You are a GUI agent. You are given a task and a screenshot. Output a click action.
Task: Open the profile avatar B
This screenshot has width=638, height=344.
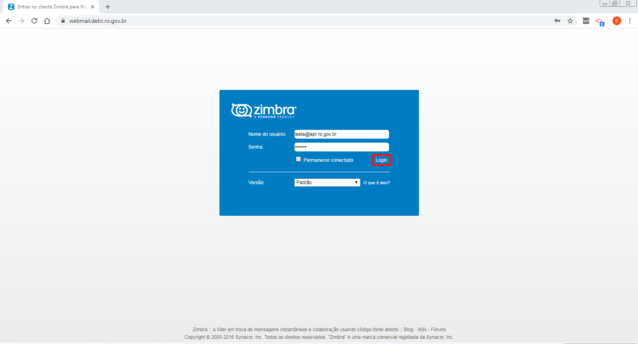pyautogui.click(x=617, y=21)
